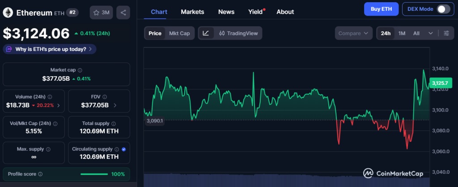The image size is (458, 187).
Task: Switch to the Markets tab
Action: 192,12
